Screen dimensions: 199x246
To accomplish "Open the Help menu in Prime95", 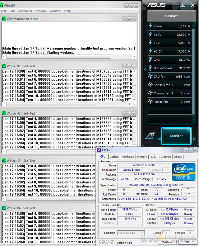I will pyautogui.click(x=67, y=11).
